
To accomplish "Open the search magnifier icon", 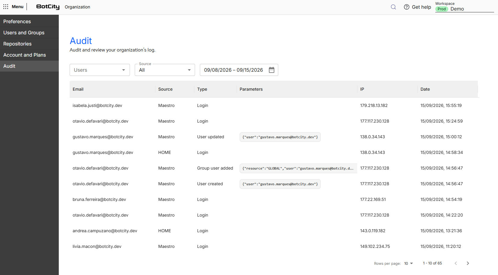I will [x=393, y=7].
